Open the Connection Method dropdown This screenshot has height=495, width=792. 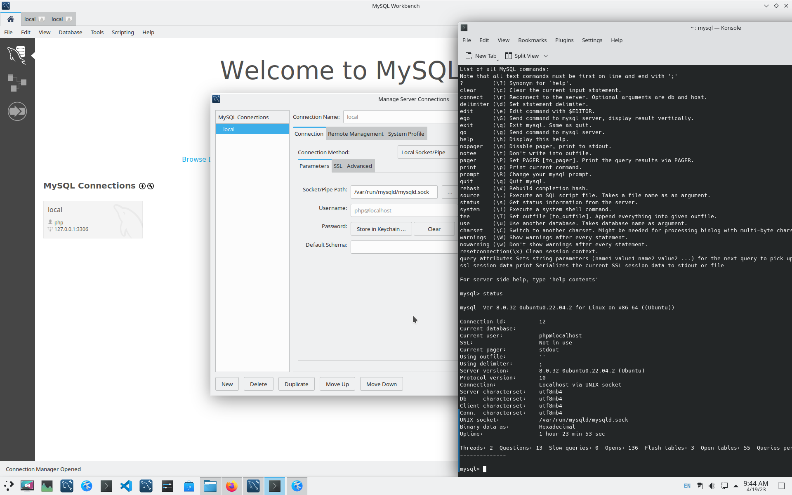[x=427, y=152]
